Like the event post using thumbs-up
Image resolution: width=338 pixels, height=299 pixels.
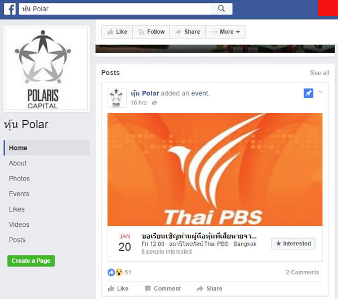[118, 288]
